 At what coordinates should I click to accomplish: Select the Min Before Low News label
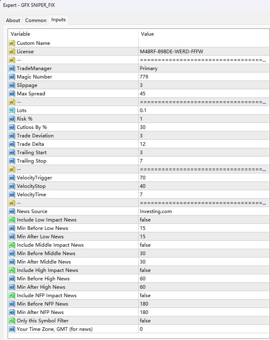tap(42, 228)
